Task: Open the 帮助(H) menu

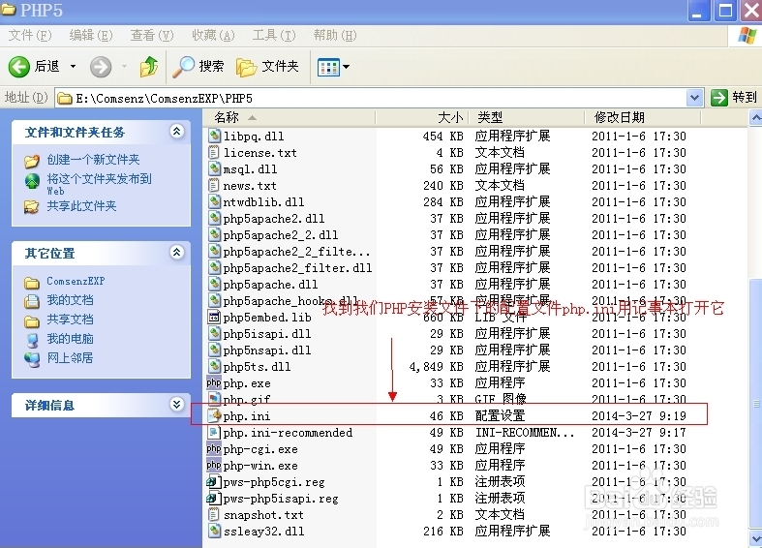Action: [335, 36]
